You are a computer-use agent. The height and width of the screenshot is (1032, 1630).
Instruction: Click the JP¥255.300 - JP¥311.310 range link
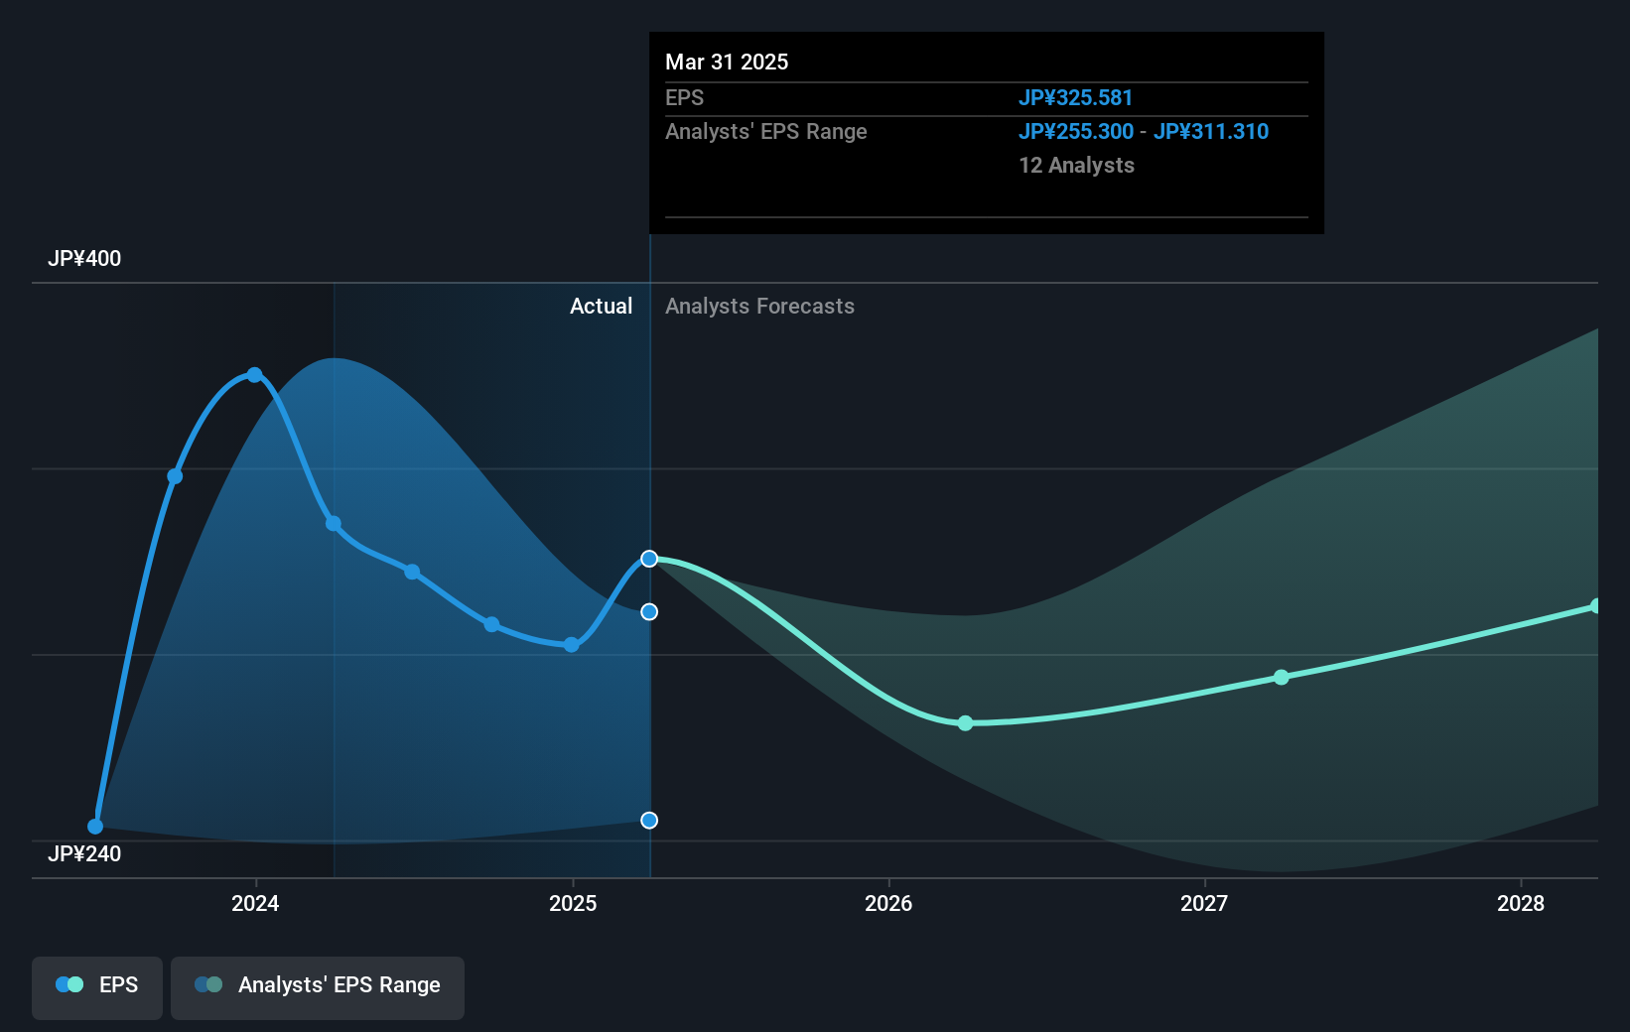pos(1144,131)
